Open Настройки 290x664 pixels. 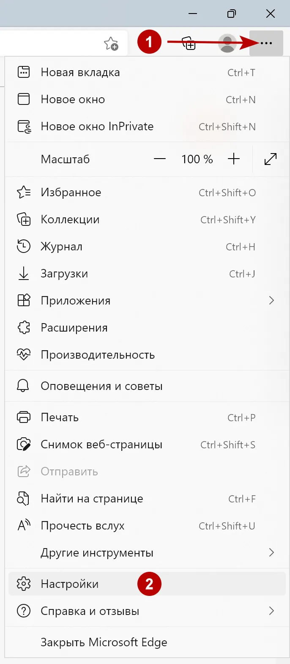tap(69, 584)
